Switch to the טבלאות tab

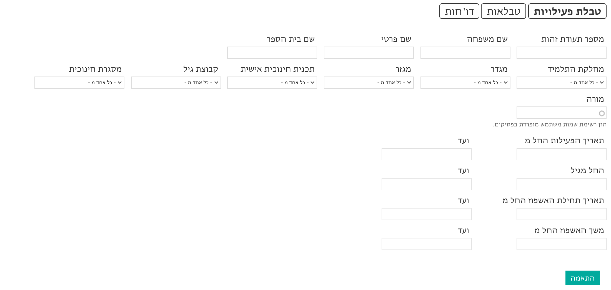coord(503,11)
